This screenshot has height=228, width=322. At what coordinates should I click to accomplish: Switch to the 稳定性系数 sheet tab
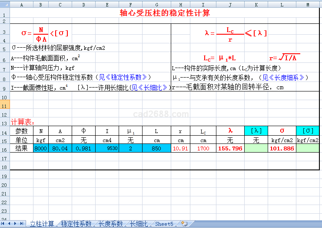76,224
